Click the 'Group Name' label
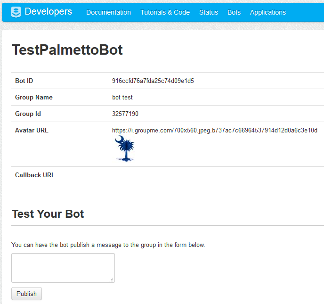 [34, 97]
